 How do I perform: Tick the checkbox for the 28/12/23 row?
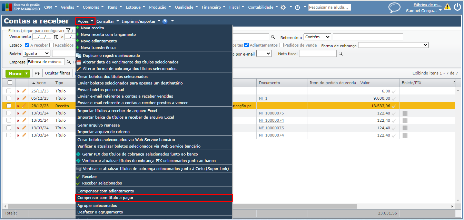(x=9, y=106)
